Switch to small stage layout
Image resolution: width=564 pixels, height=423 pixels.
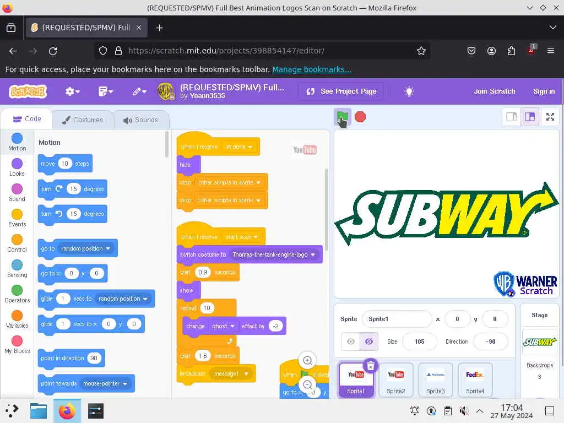point(511,117)
